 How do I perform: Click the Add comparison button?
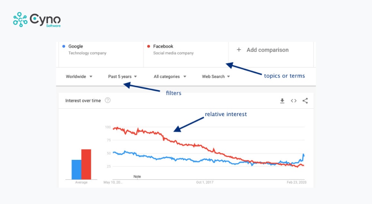pyautogui.click(x=267, y=50)
